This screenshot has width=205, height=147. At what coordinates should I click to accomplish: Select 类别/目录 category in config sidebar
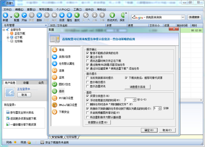(61, 57)
